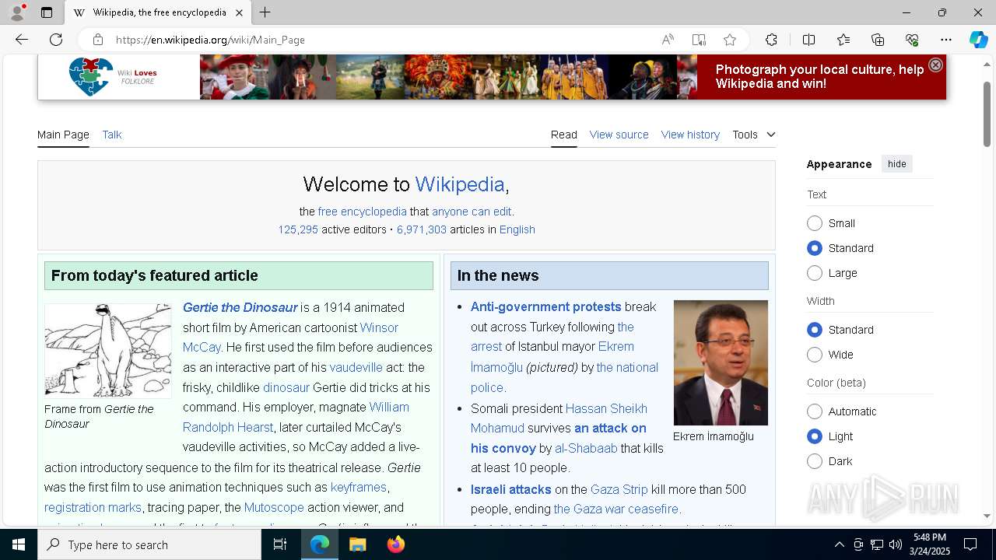
Task: Launch the Copilot sidebar icon
Action: pos(978,40)
